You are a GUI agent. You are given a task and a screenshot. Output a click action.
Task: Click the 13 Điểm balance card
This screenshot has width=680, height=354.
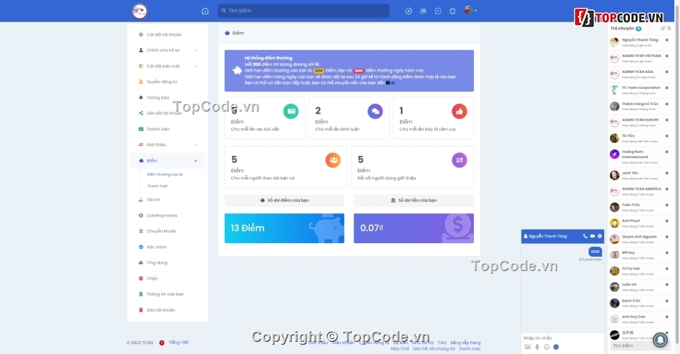(284, 228)
